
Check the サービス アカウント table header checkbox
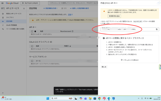tap(32, 61)
